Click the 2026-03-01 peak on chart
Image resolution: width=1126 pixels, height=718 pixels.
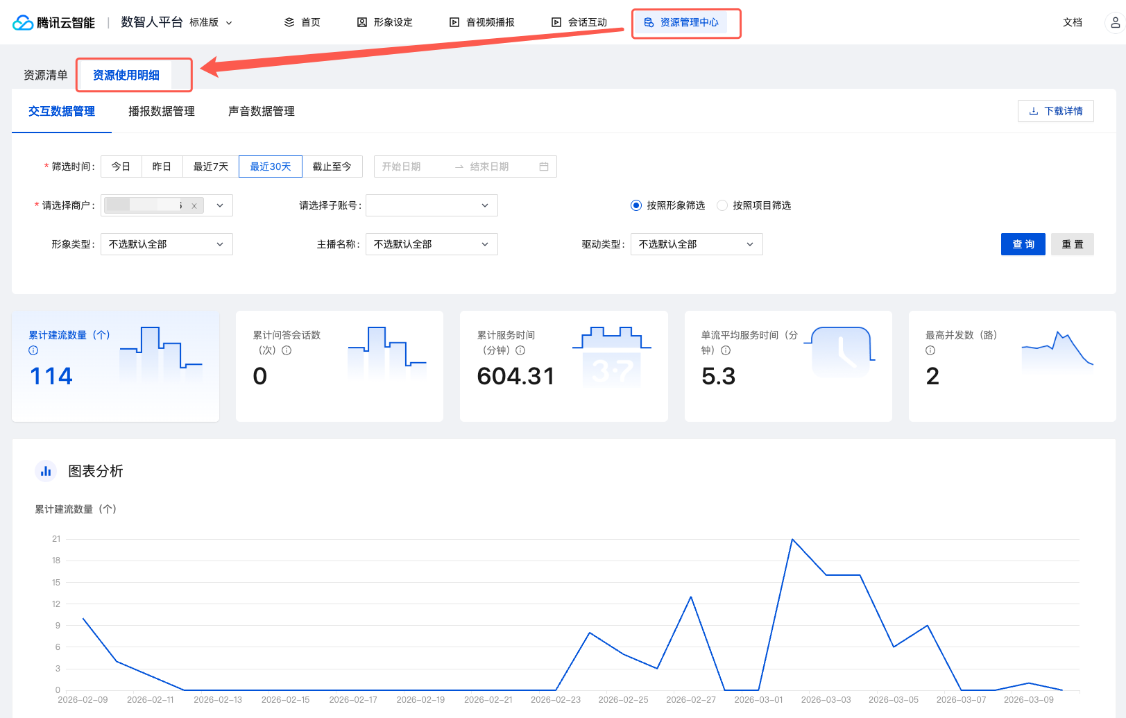792,539
